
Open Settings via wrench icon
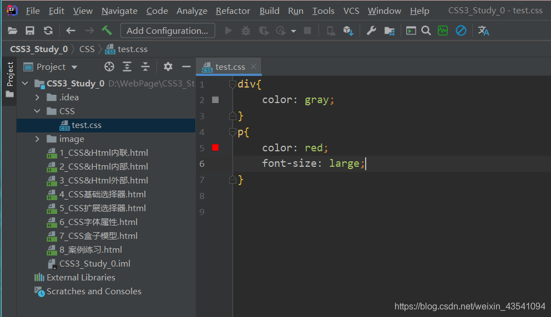pos(371,31)
